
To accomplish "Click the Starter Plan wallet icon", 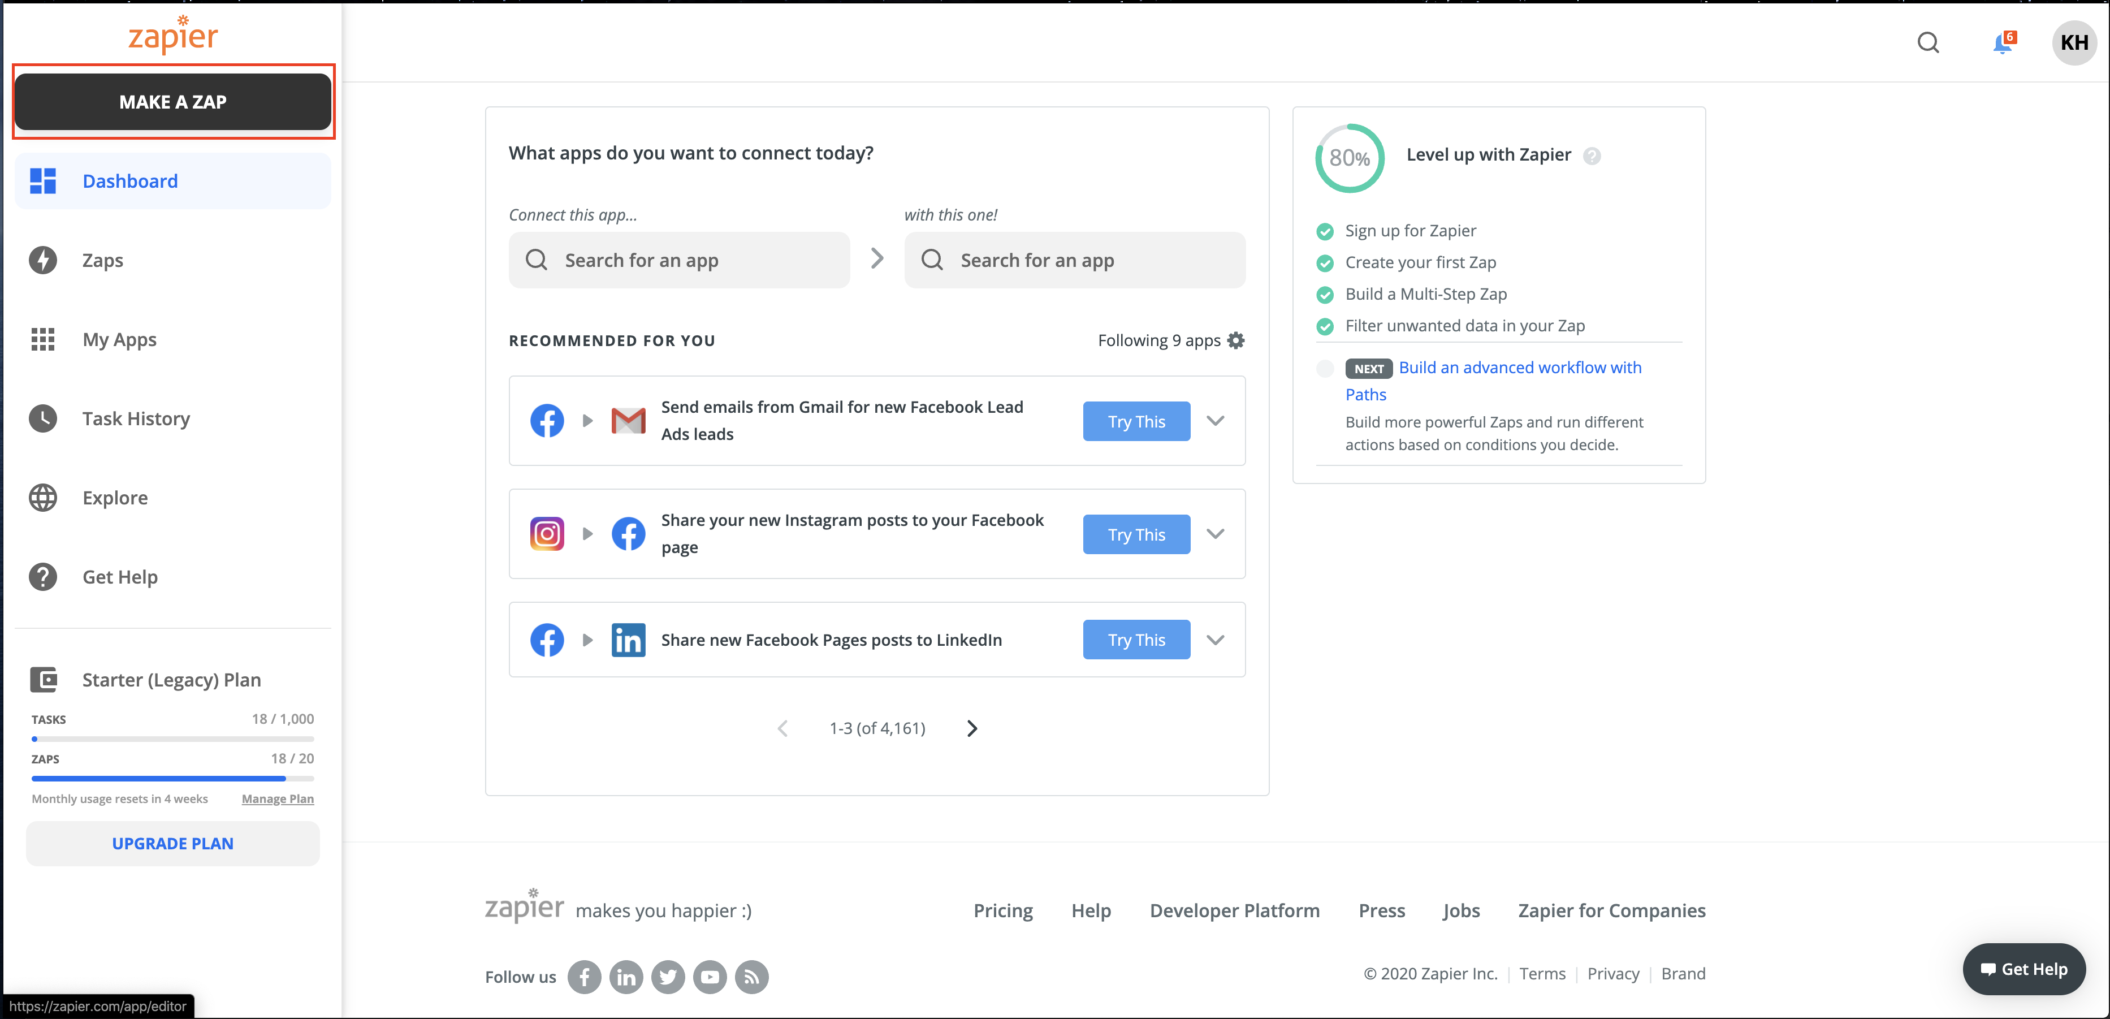I will coord(42,680).
